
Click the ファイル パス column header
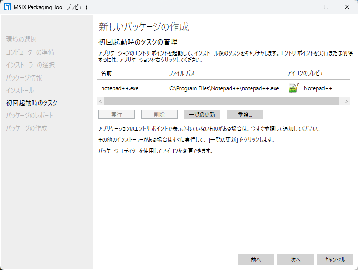coord(182,73)
